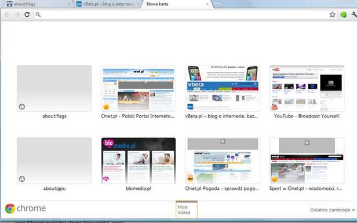Screen dimensions: 357x223
Task: Bookmark this page with the star icon
Action: point(332,14)
